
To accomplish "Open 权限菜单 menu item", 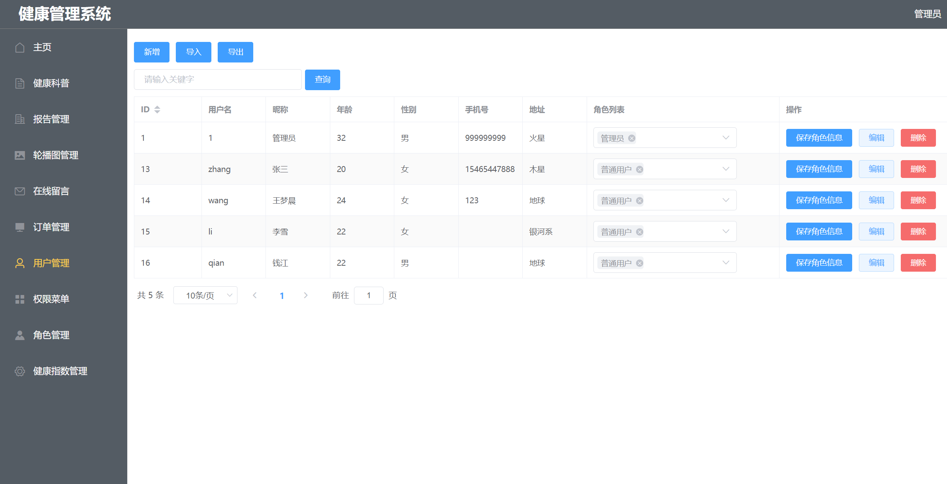I will click(64, 299).
